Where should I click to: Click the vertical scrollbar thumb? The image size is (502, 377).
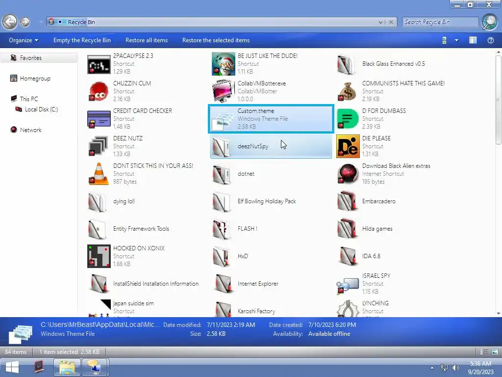(498, 99)
